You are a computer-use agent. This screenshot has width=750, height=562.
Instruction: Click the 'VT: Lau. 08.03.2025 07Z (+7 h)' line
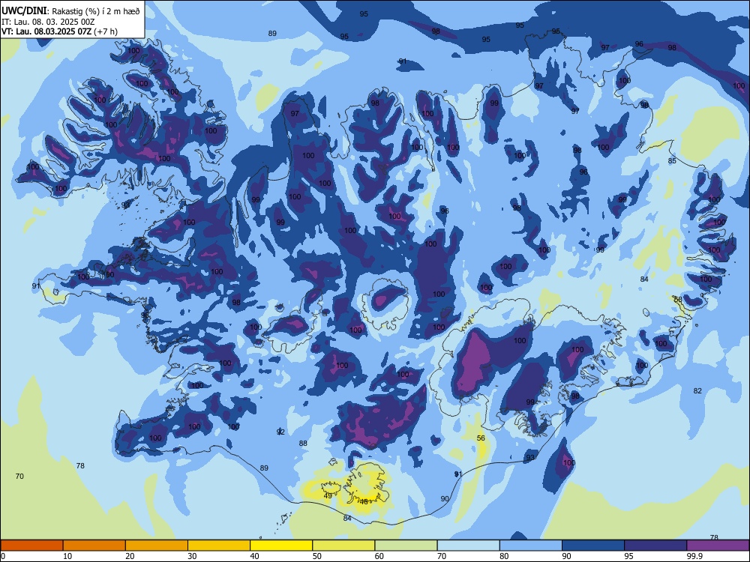coord(59,31)
